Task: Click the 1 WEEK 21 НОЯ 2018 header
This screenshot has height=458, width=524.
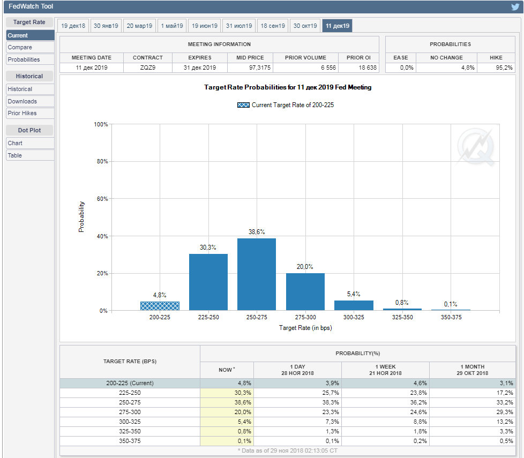Action: [x=385, y=370]
